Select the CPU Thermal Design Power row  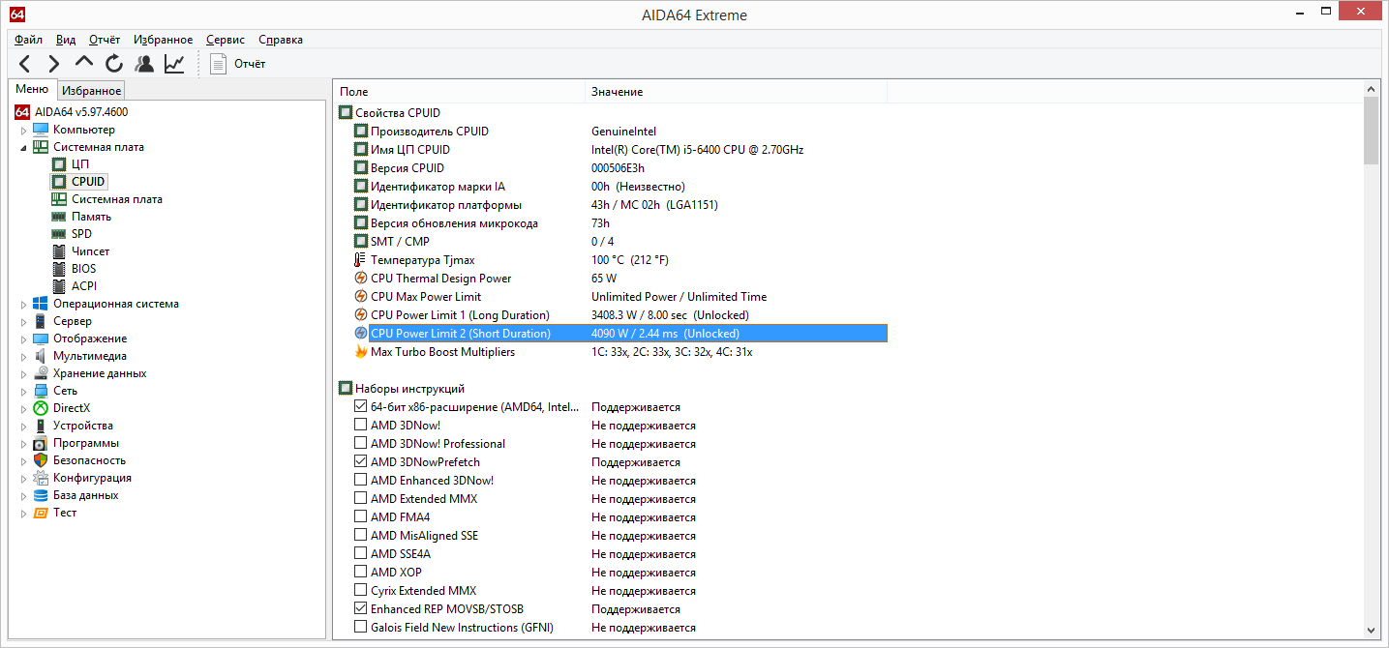coord(440,279)
